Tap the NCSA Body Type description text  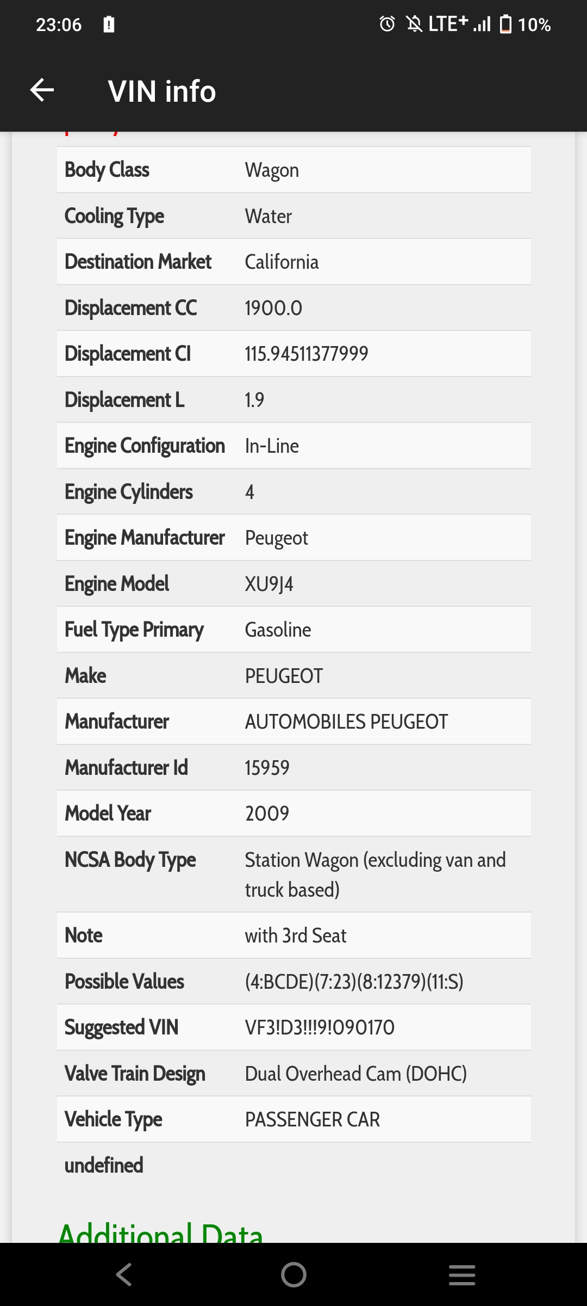(x=375, y=874)
